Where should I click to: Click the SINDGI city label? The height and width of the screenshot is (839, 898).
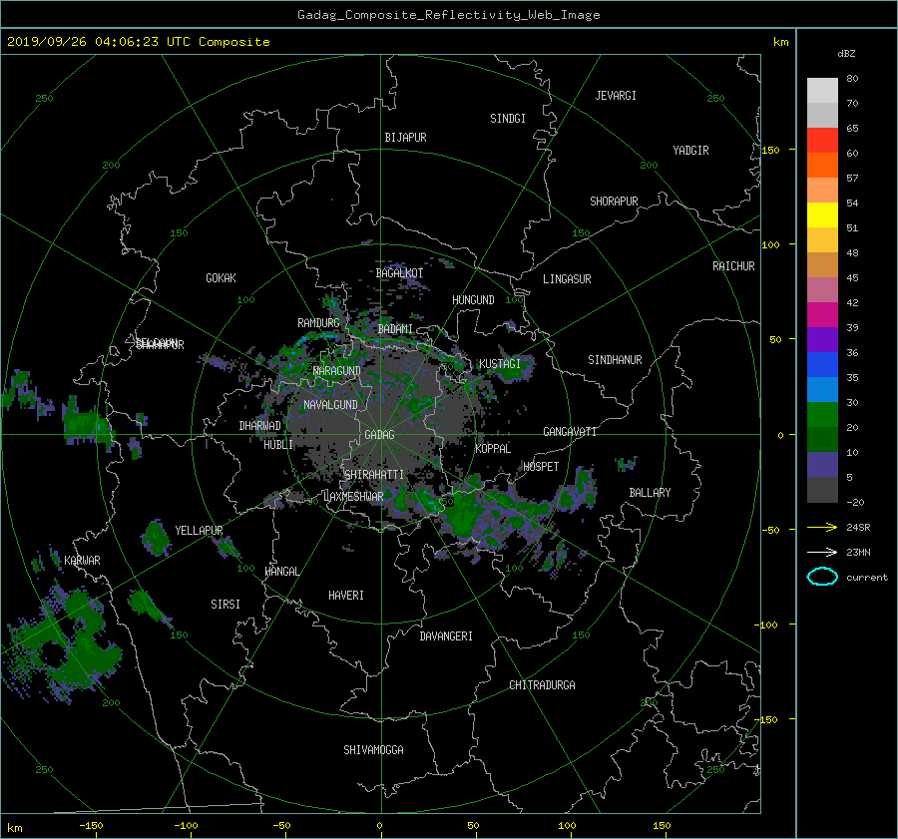508,119
